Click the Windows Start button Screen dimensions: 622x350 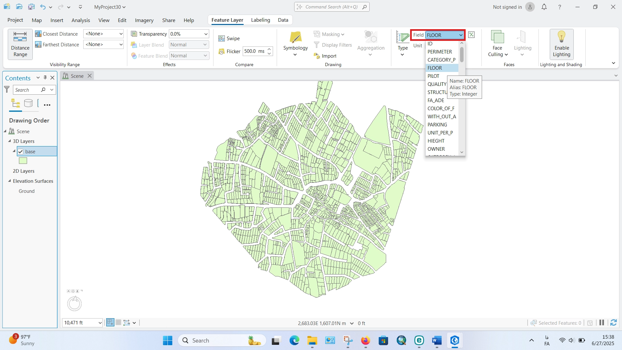(x=167, y=340)
